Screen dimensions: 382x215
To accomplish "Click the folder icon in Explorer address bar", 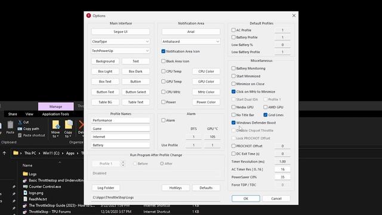I will tap(16, 153).
